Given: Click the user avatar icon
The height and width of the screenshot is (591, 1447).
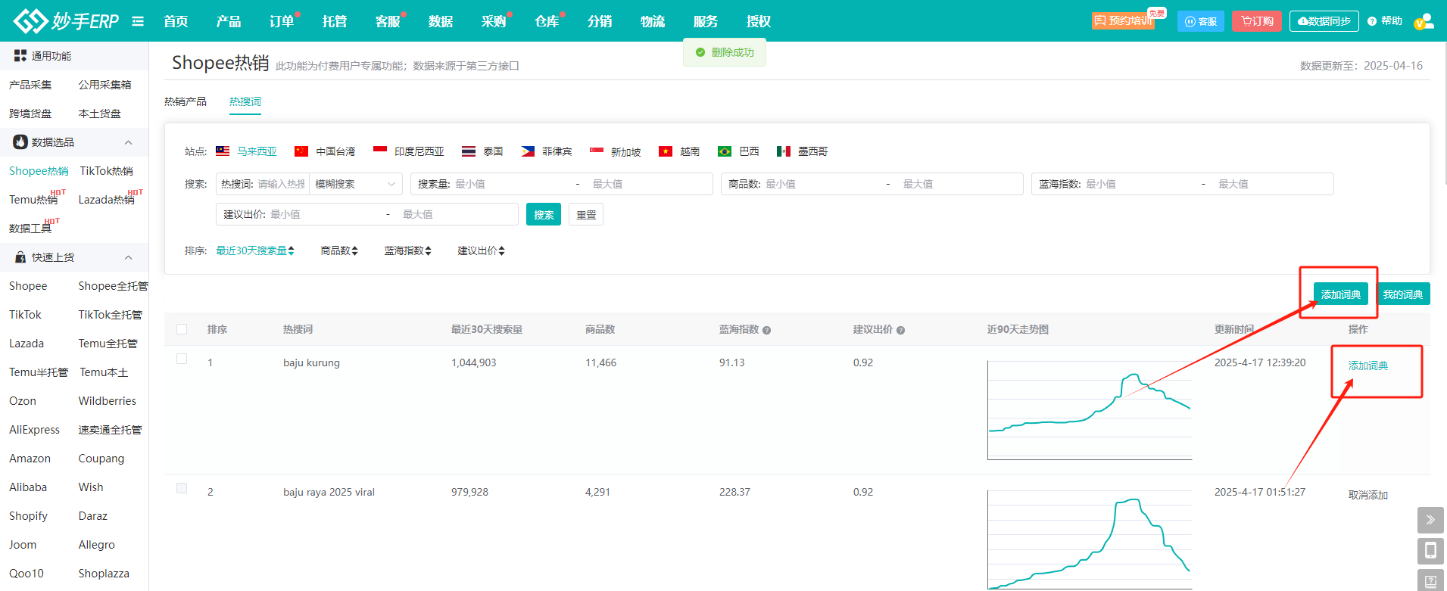Looking at the screenshot, I should click(x=1424, y=21).
